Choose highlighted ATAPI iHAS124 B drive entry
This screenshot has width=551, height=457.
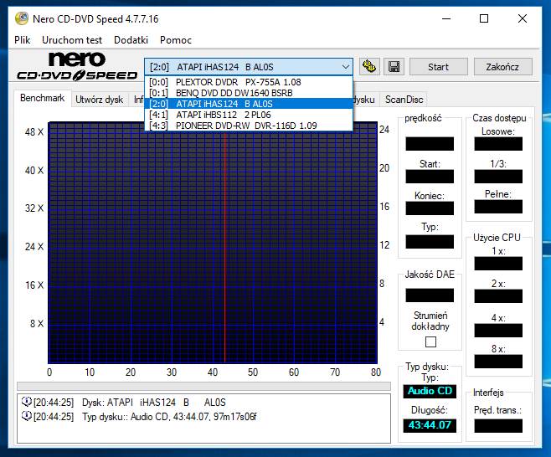click(249, 104)
